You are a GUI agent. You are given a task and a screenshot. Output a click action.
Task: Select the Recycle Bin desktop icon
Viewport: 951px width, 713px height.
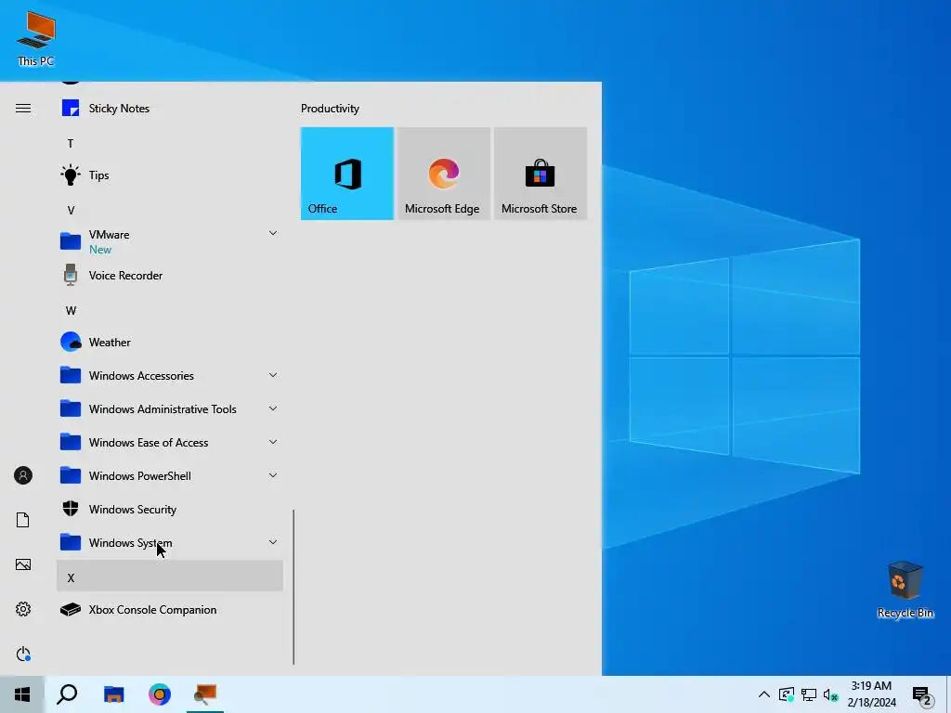[x=905, y=590]
